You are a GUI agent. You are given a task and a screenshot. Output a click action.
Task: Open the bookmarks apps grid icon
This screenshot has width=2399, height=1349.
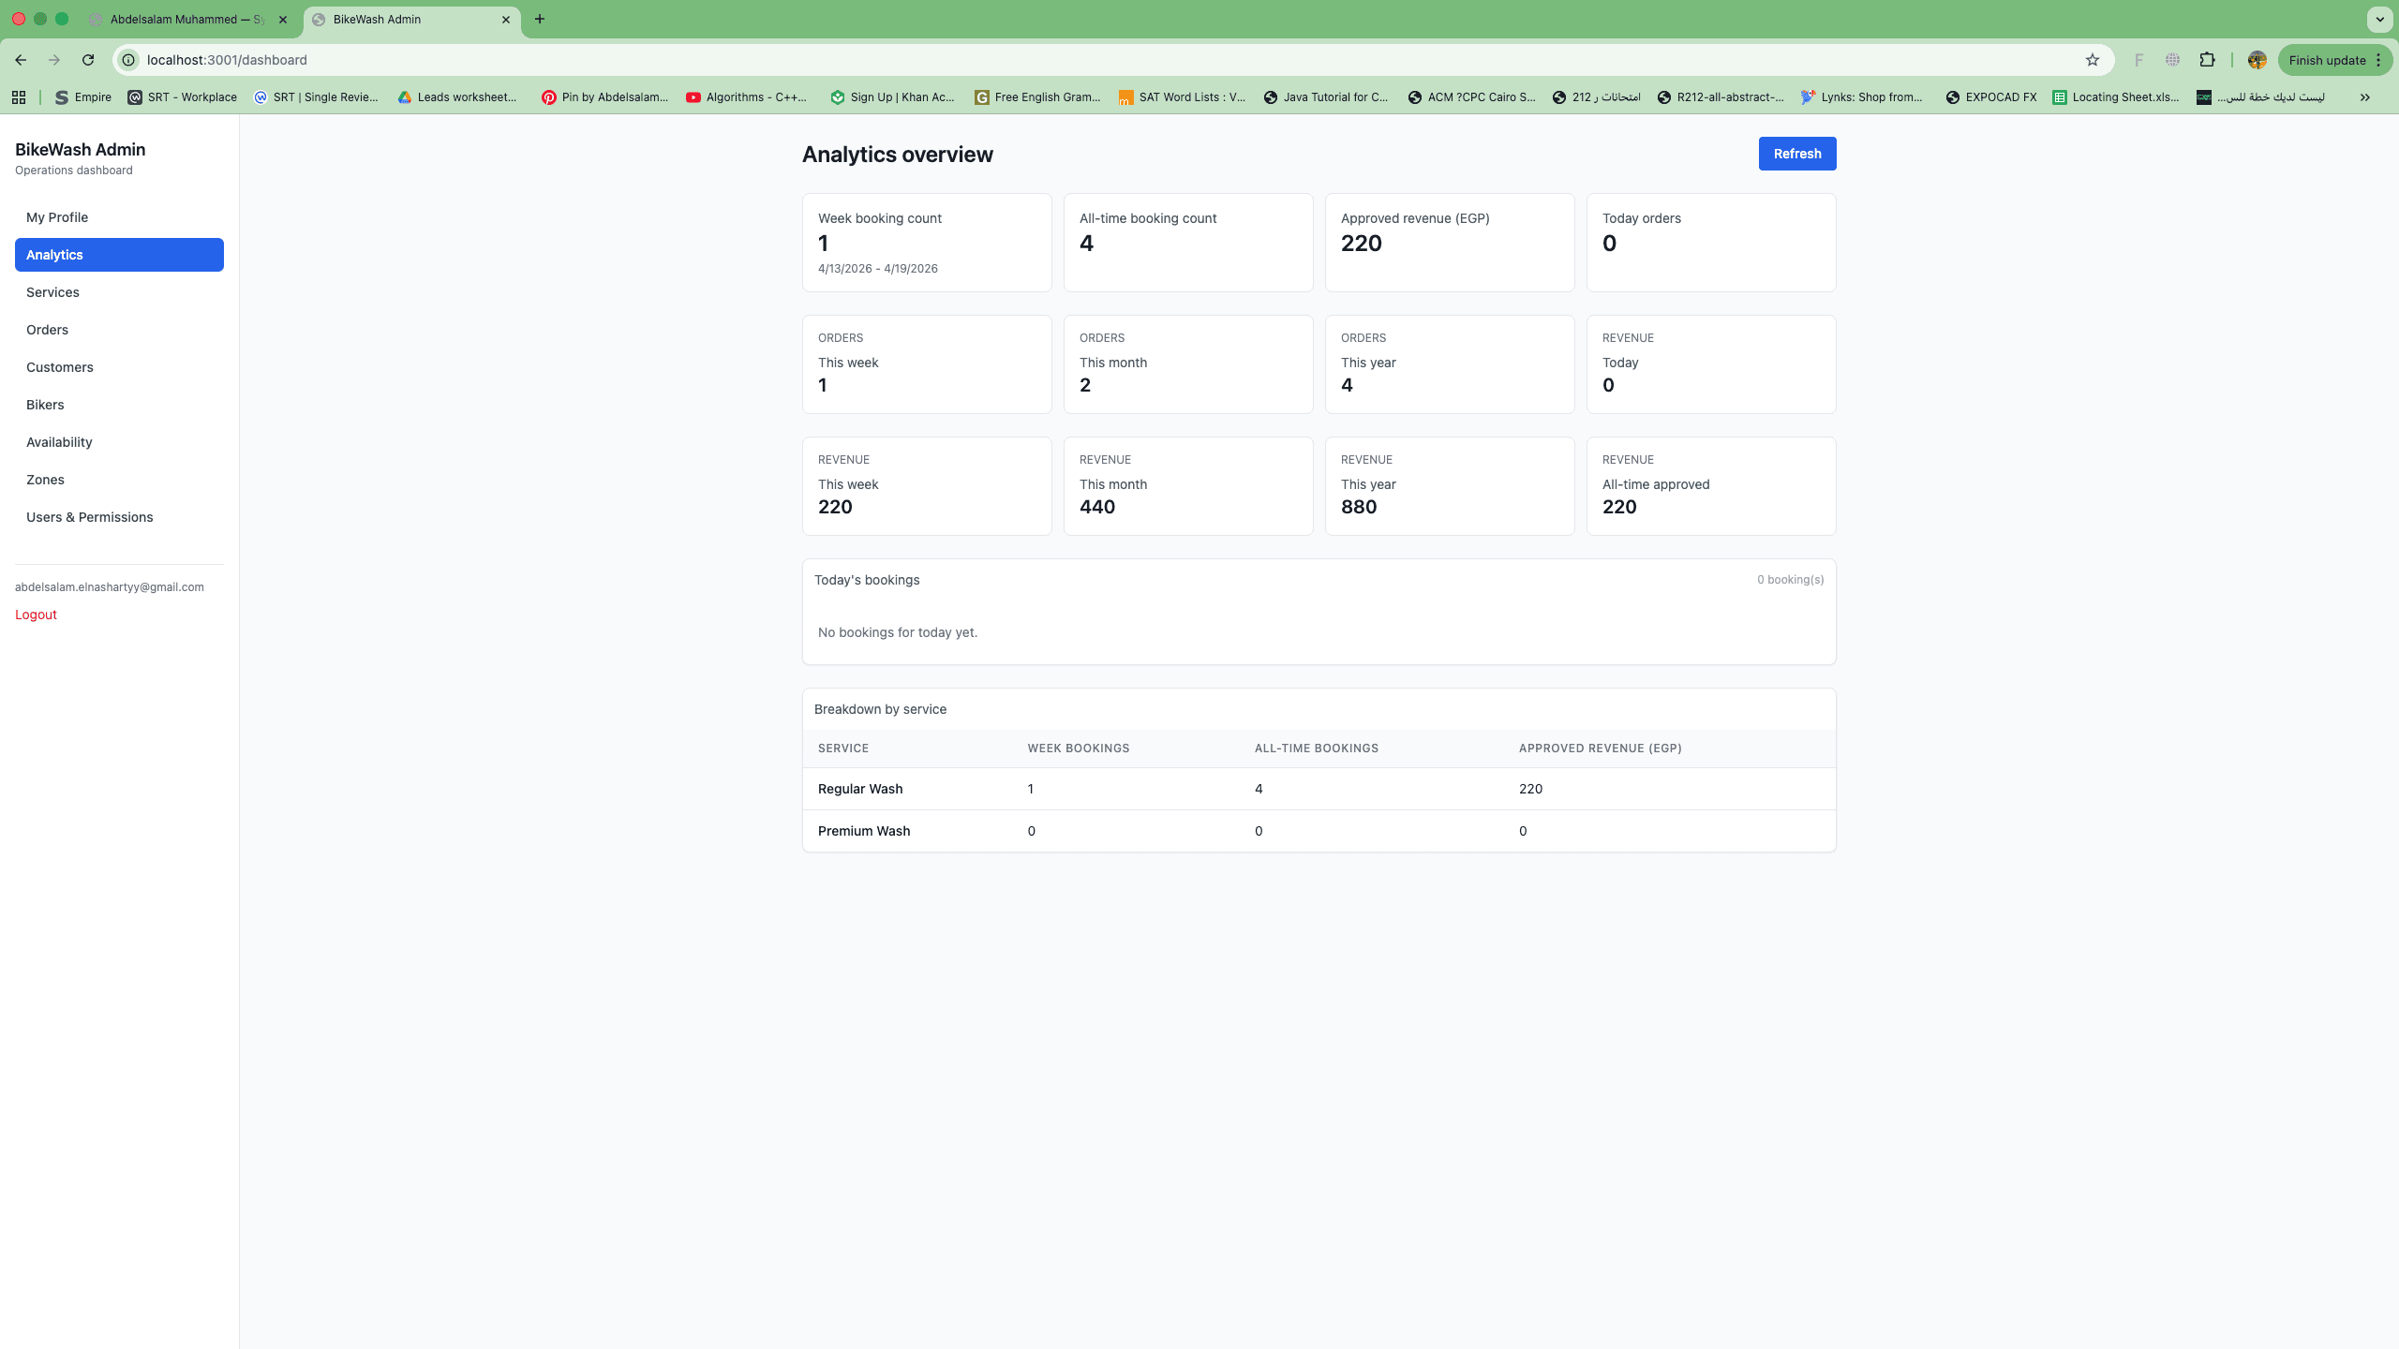click(x=19, y=96)
